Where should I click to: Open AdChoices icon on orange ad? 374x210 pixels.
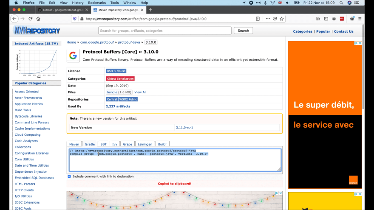coord(356,43)
